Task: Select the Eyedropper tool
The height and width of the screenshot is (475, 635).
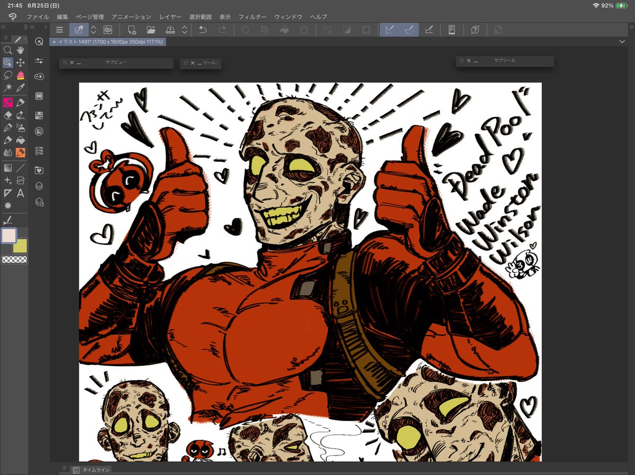Action: [21, 88]
